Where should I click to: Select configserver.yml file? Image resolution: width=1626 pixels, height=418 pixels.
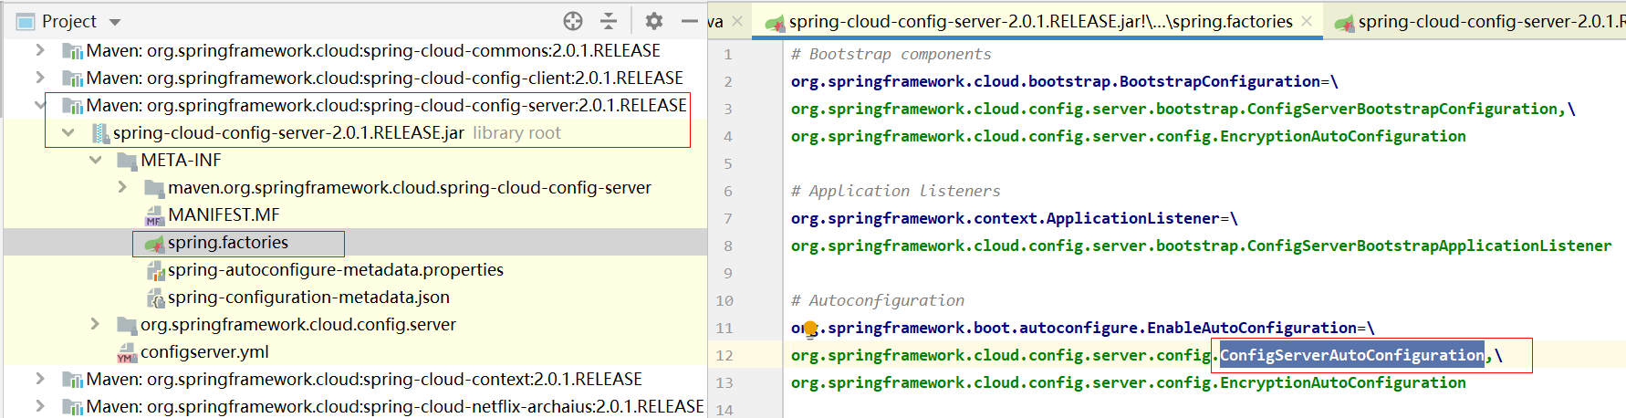coord(204,351)
